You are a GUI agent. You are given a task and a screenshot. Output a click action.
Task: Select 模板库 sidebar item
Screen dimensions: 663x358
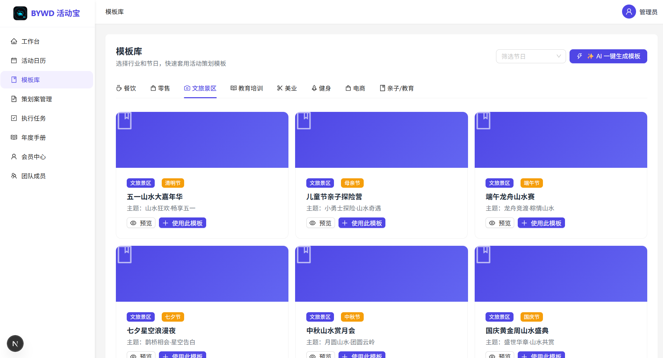[x=47, y=80]
